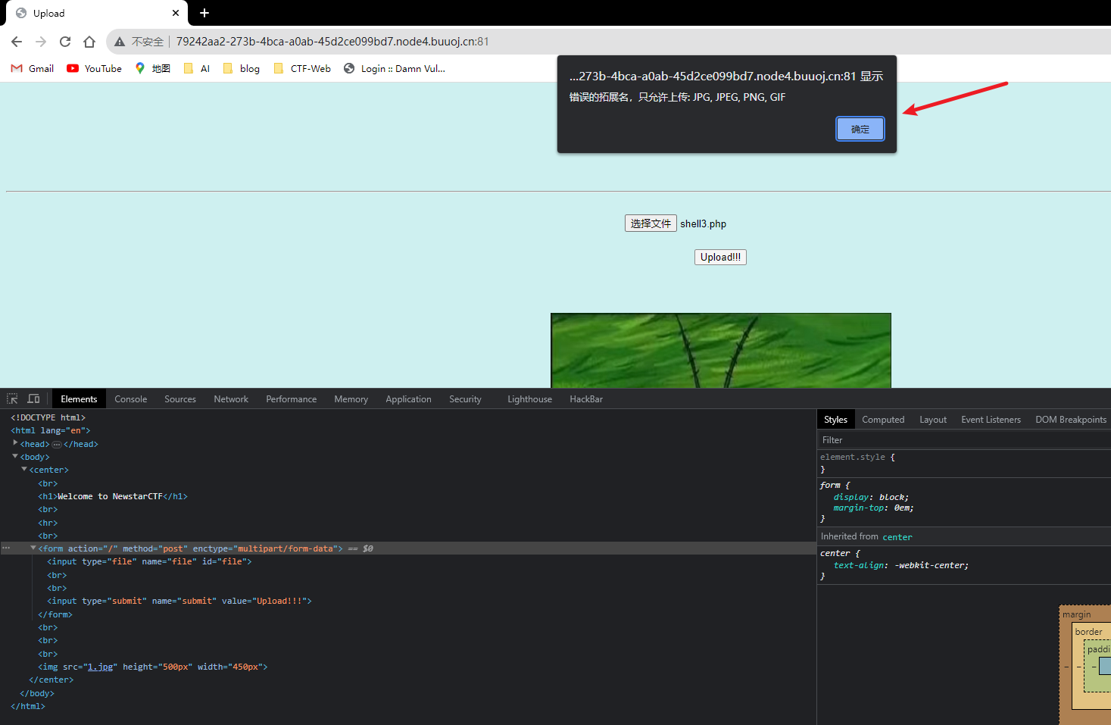Click the ellipsis beside the form row
This screenshot has width=1111, height=725.
click(6, 548)
